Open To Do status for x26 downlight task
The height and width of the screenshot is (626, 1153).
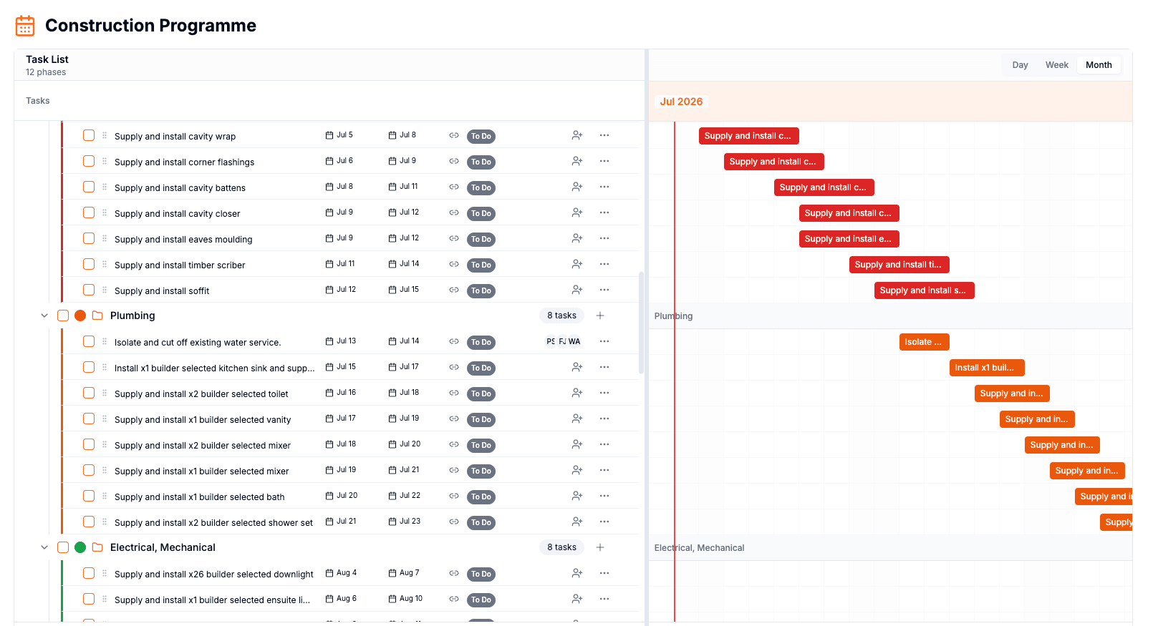click(481, 574)
